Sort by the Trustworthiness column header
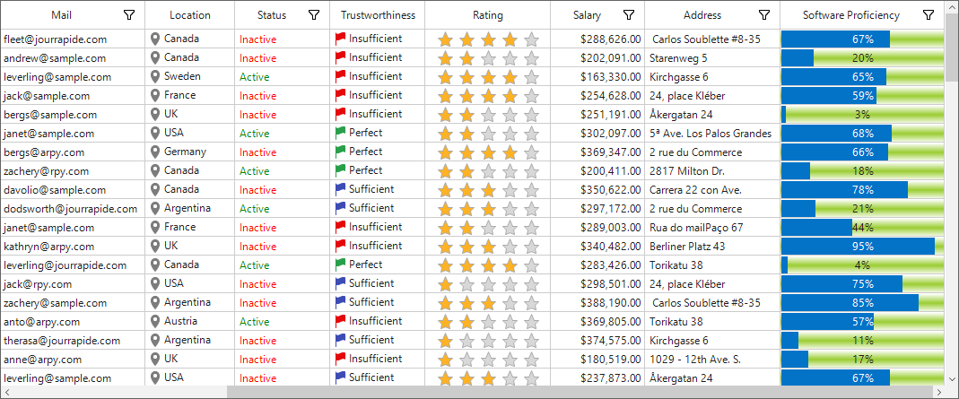The height and width of the screenshot is (399, 959). click(x=378, y=15)
